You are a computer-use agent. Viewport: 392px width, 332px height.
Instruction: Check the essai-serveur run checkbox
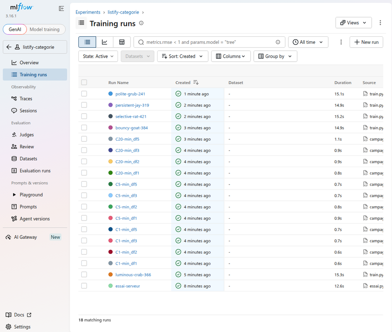(84, 286)
